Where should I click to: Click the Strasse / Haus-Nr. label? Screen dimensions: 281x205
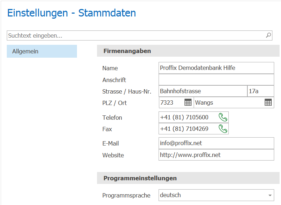point(127,91)
